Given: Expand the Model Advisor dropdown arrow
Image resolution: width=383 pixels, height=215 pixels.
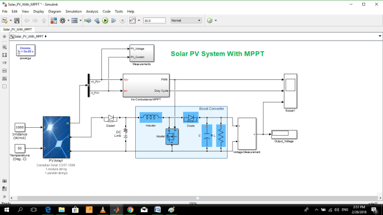Looking at the screenshot, I should (x=216, y=20).
